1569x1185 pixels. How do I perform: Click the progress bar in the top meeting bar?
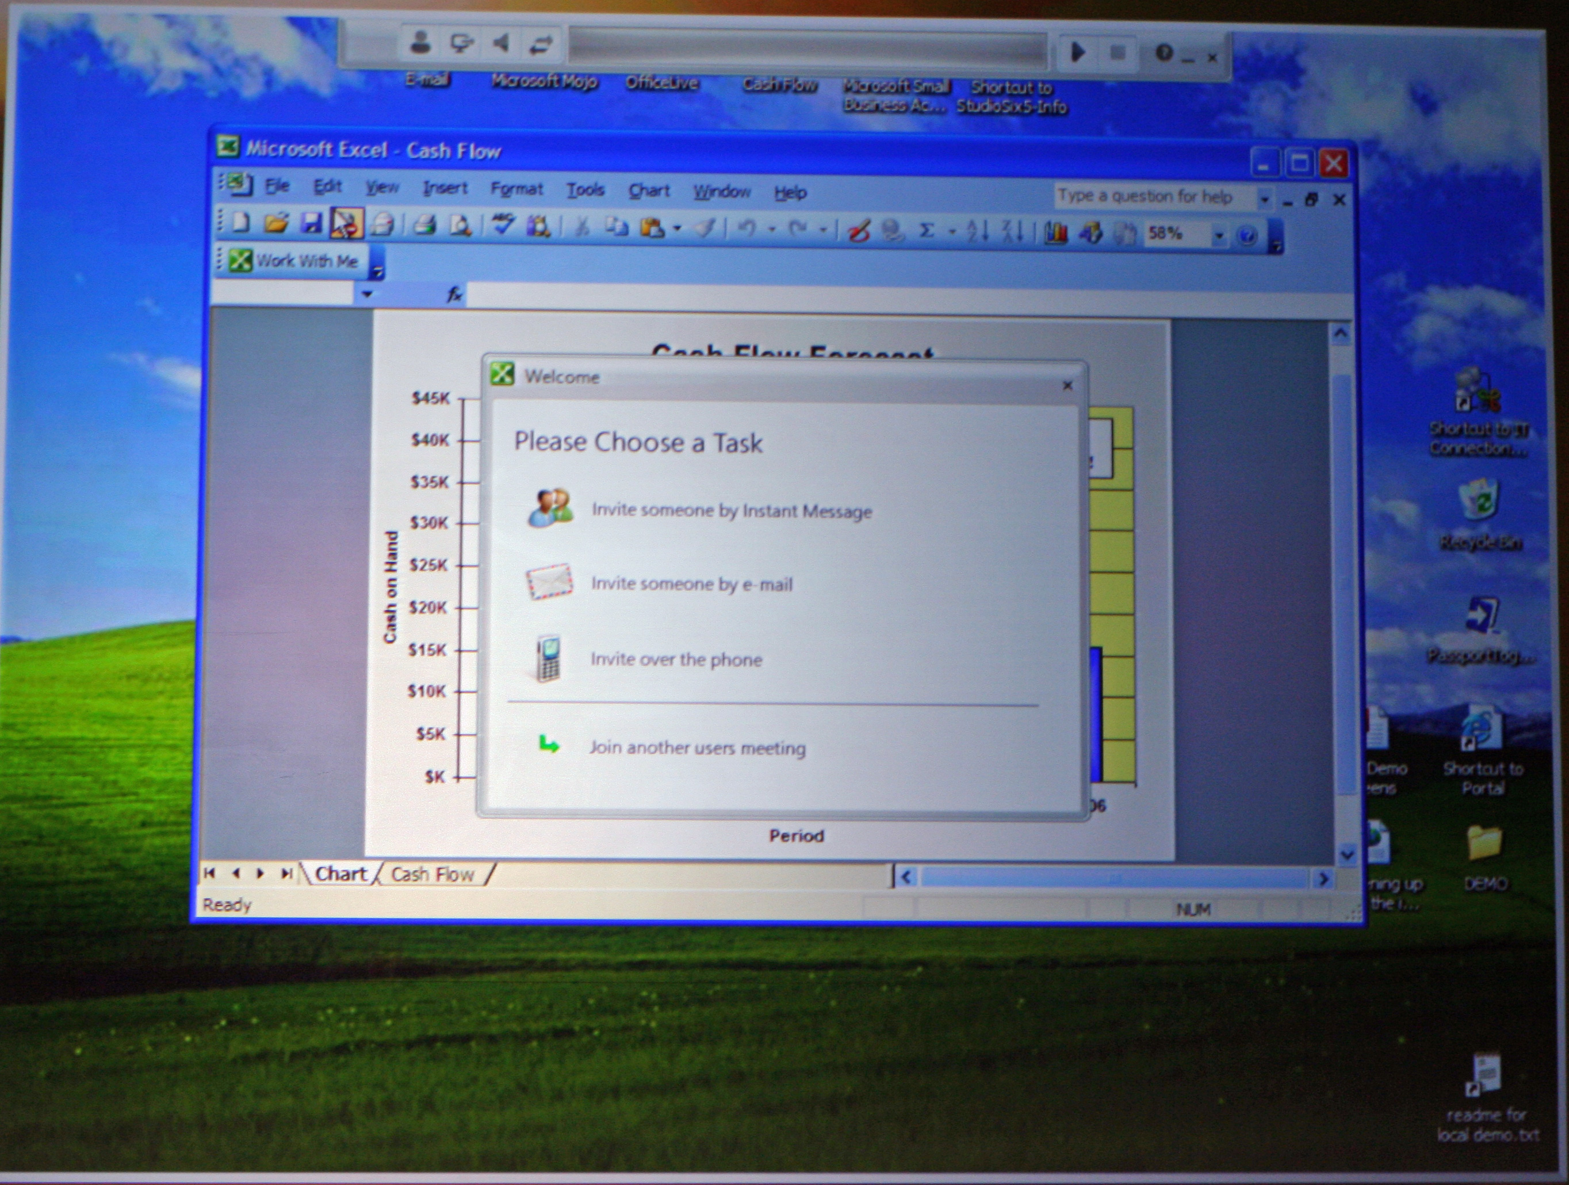pyautogui.click(x=807, y=48)
